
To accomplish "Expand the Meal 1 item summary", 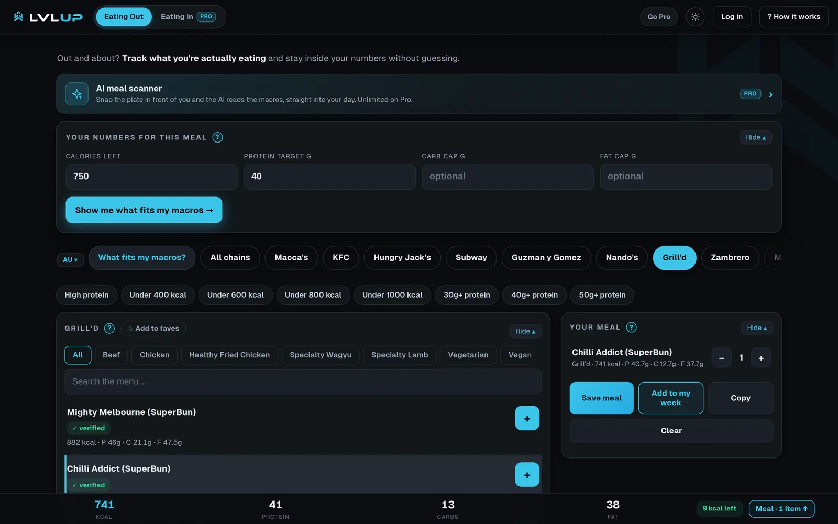I will (781, 508).
